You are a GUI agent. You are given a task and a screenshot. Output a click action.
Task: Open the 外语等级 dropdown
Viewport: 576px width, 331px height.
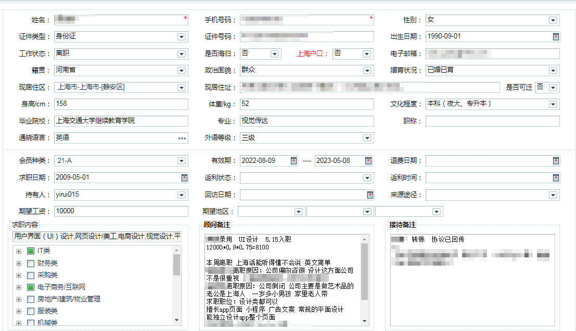(367, 138)
